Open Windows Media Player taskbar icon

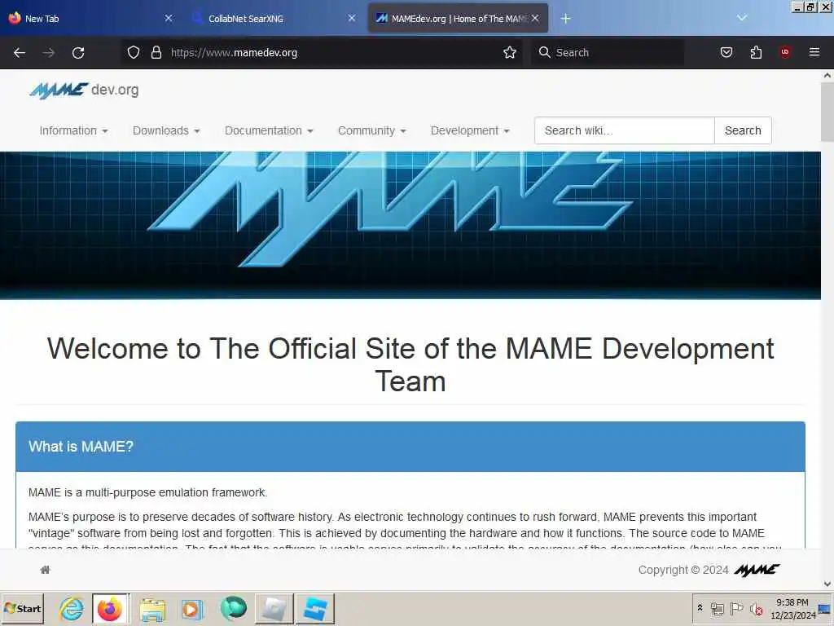click(x=192, y=609)
